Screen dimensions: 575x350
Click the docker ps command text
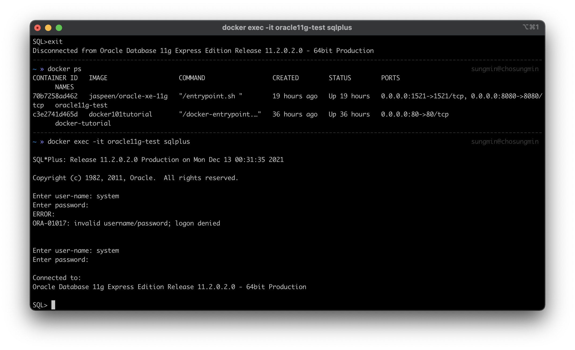coord(64,69)
